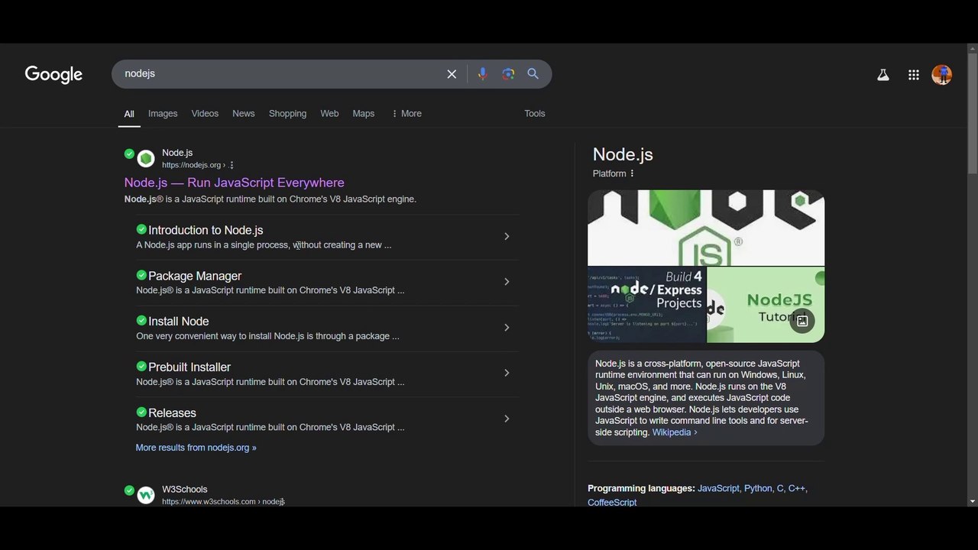Switch to the Images tab
The image size is (978, 550).
[x=163, y=114]
